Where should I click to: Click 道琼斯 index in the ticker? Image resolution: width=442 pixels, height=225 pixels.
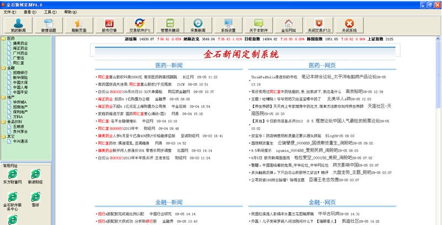pyautogui.click(x=131, y=39)
